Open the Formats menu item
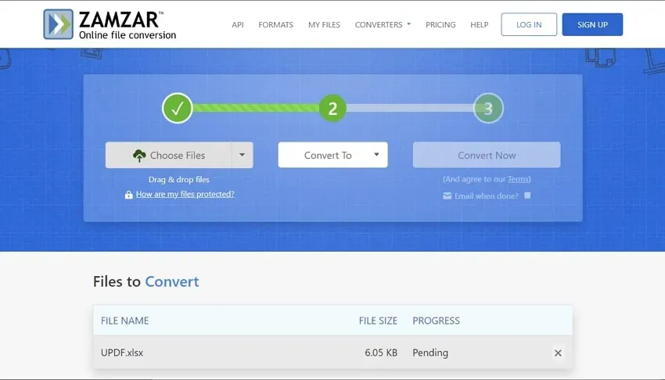Image resolution: width=665 pixels, height=380 pixels. tap(275, 24)
